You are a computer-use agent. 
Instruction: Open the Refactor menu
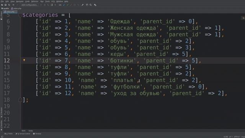(35, 2)
